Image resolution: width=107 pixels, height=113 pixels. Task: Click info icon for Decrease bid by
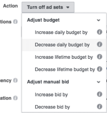point(99,107)
